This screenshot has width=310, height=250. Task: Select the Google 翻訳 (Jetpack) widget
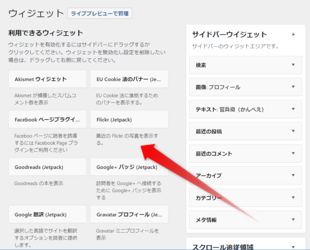coord(47,215)
